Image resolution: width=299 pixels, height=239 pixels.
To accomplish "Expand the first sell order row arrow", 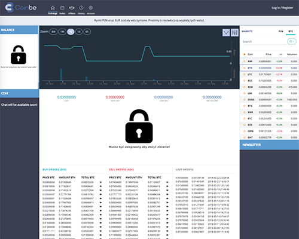I will [167, 182].
